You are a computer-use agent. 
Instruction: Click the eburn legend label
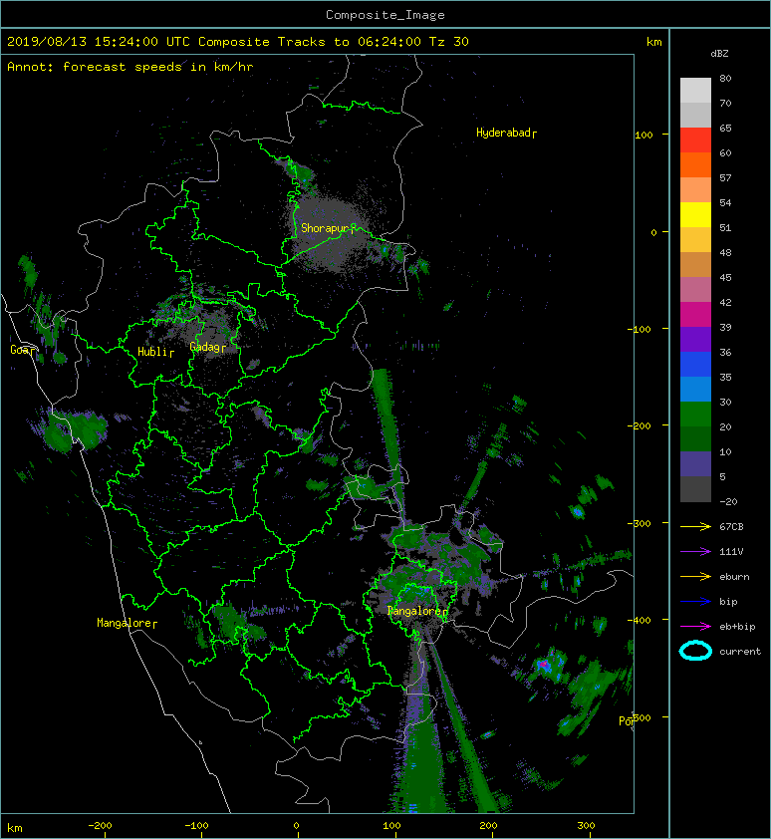pyautogui.click(x=734, y=577)
